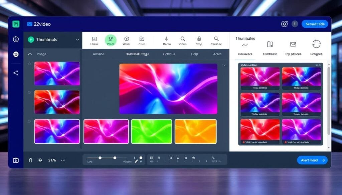Click the Service tide button
Screen dimensions: 342x195
click(314, 24)
